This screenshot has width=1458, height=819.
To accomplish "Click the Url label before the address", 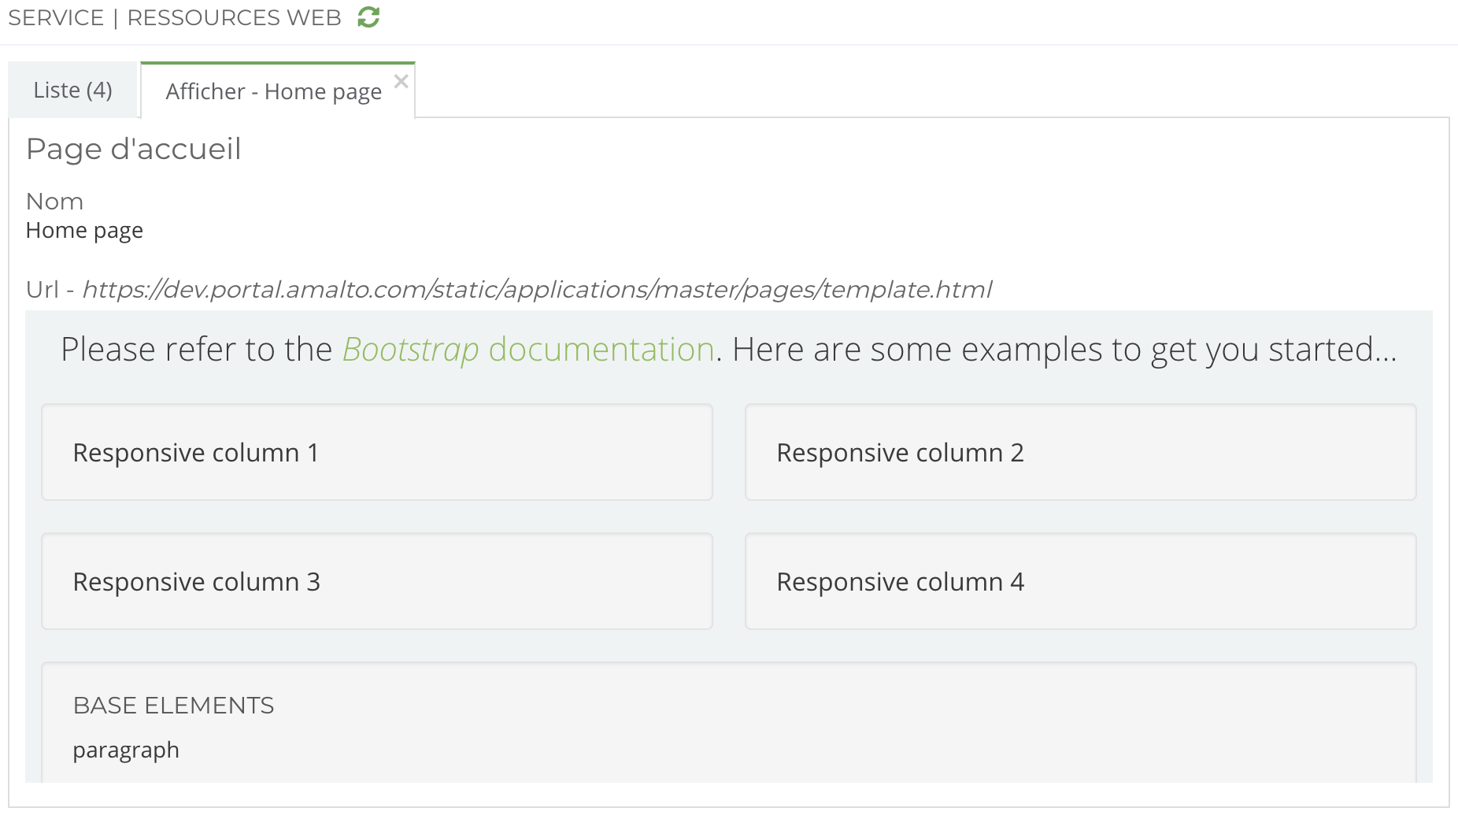I will pyautogui.click(x=43, y=290).
